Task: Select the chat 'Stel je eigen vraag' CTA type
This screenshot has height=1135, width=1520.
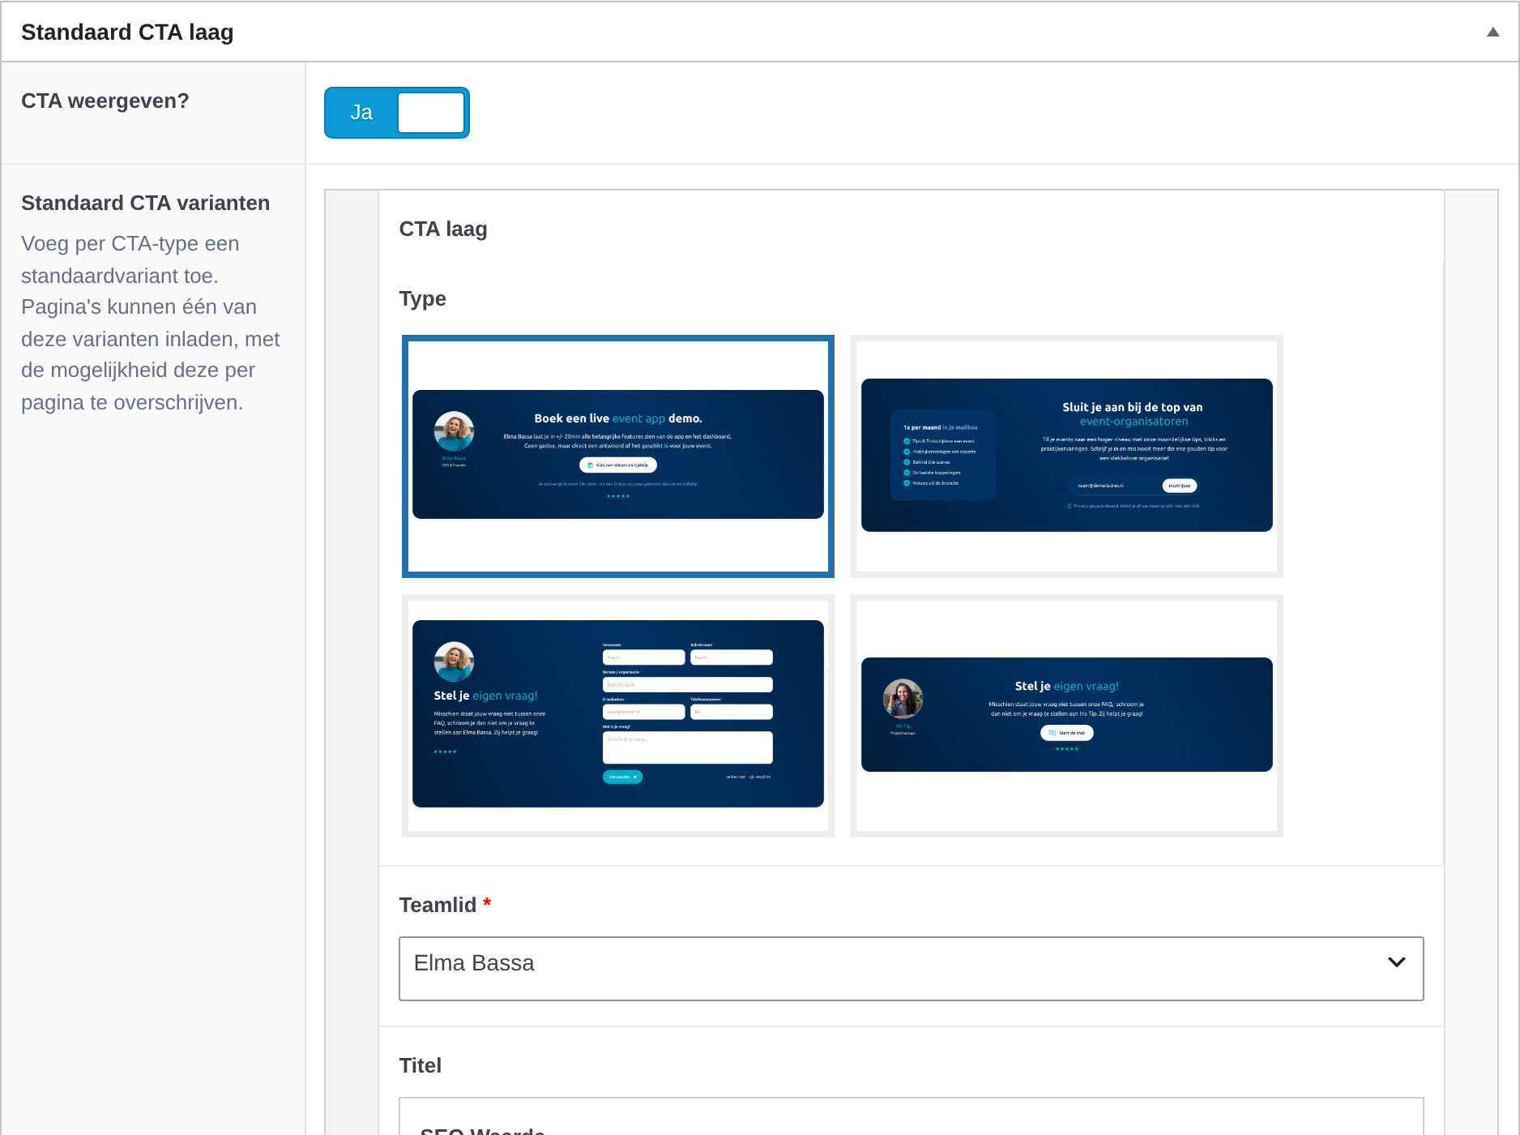Action: tap(1067, 716)
